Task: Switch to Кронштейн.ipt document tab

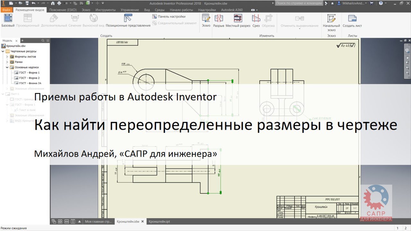Action: click(x=159, y=222)
